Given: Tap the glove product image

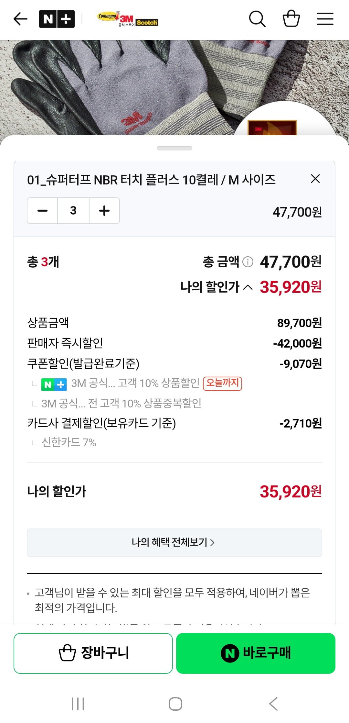Looking at the screenshot, I should coord(129,87).
